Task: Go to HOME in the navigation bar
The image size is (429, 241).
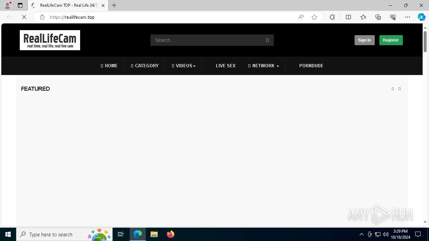Action: pos(109,66)
